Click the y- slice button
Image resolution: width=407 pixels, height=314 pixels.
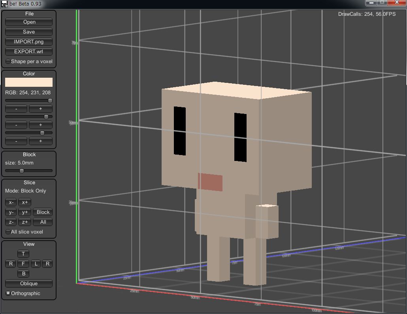(x=11, y=212)
